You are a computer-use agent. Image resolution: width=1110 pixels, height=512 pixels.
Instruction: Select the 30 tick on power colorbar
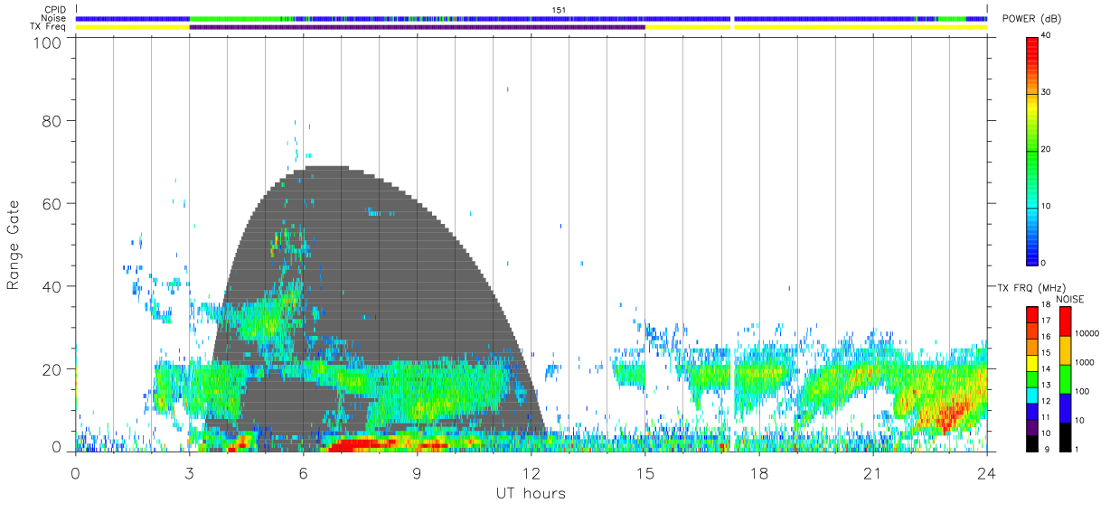[1047, 92]
